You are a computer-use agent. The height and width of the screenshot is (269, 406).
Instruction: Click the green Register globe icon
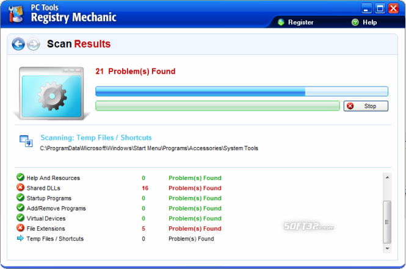pos(281,22)
